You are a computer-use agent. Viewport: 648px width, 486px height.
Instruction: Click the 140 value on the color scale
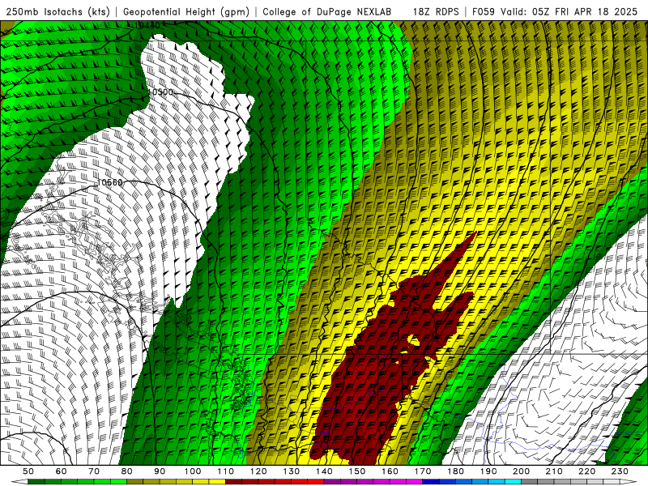324,471
